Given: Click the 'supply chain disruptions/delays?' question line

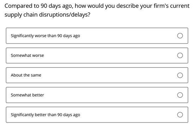Looking at the screenshot, I should pos(47,15).
